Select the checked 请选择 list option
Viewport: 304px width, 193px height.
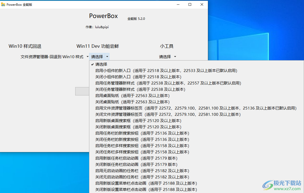click(197, 64)
